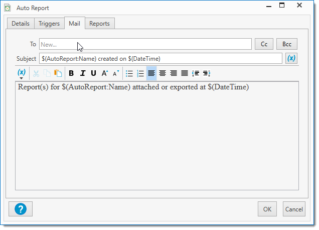This screenshot has height=230, width=319.
Task: Click the Cc button
Action: (264, 44)
